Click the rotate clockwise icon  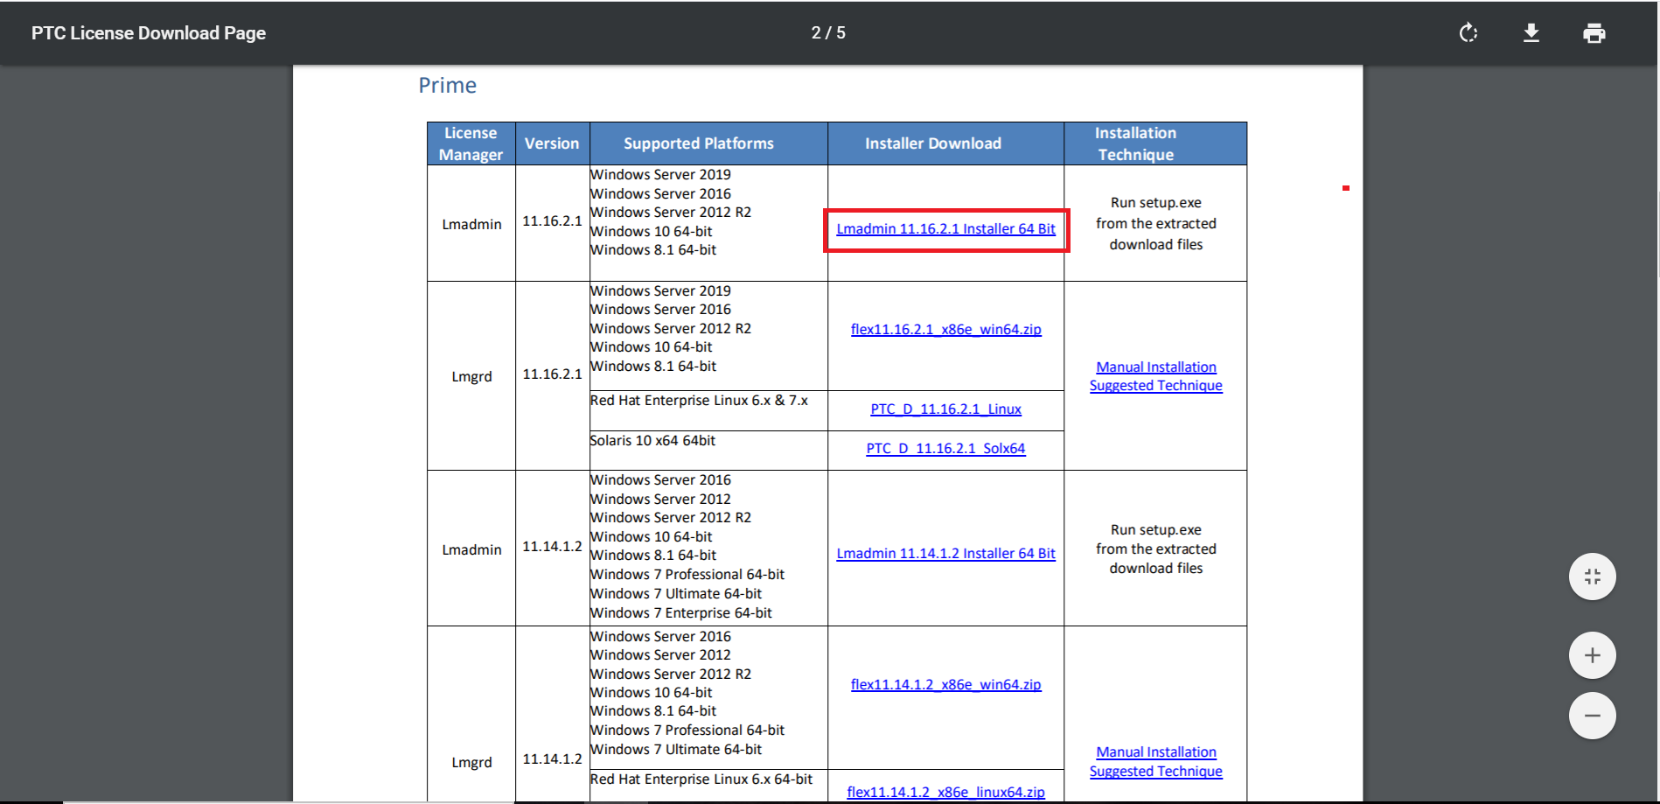point(1468,33)
